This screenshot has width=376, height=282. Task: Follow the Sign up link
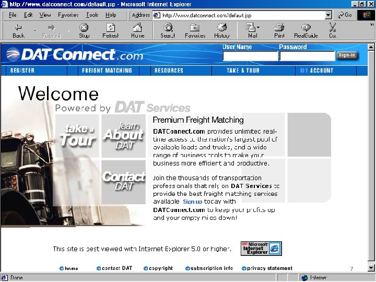[193, 202]
